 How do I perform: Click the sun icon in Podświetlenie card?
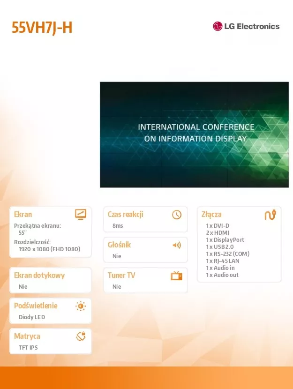(81, 306)
